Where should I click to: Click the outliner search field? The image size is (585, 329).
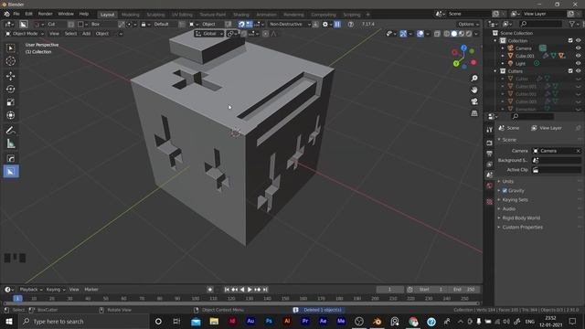540,24
